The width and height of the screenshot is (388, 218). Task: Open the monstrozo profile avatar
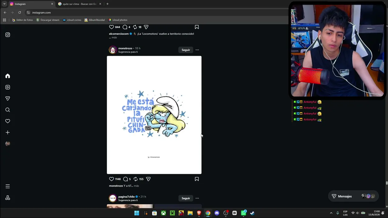click(113, 50)
